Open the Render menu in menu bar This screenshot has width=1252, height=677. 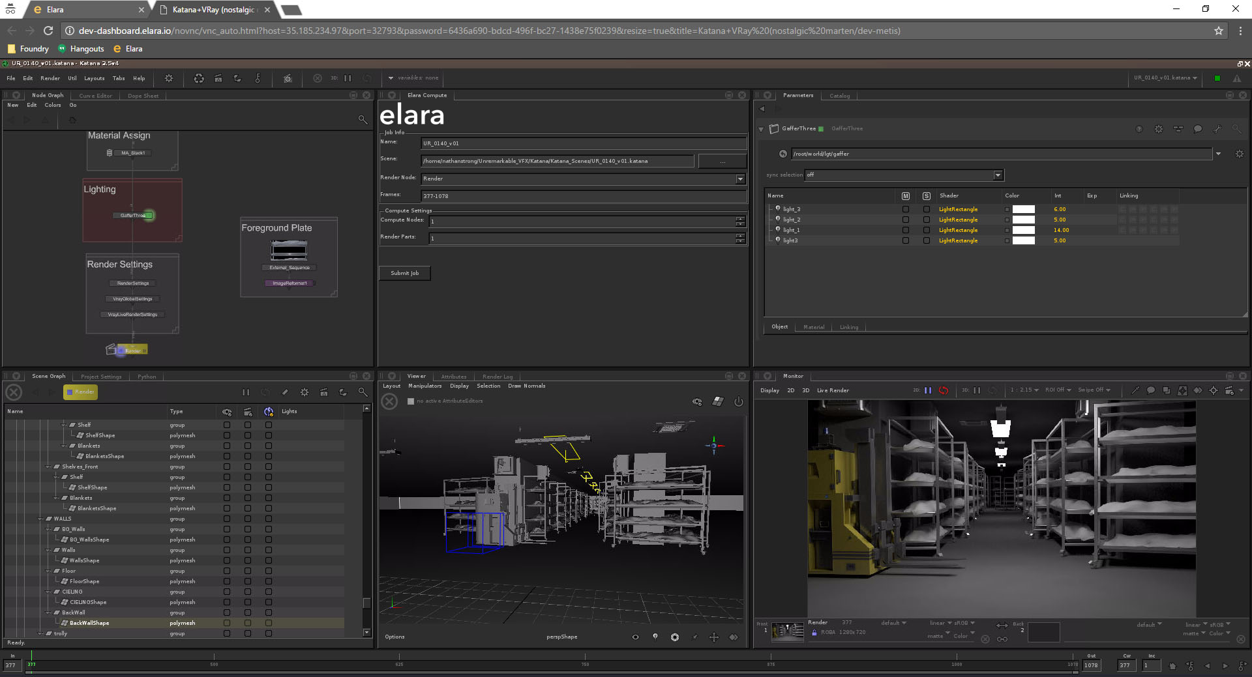click(x=50, y=78)
